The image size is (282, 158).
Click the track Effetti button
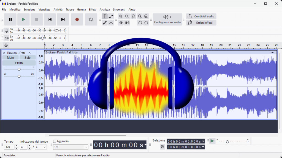click(x=19, y=63)
